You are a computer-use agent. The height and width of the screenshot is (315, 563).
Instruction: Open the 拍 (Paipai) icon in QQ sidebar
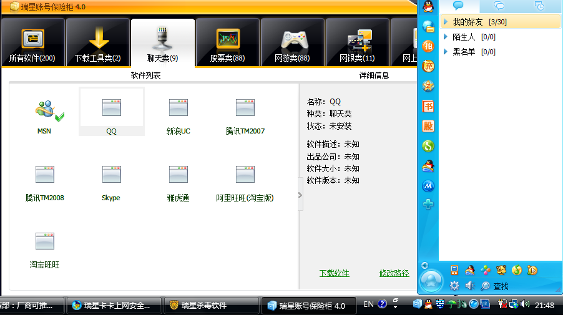428,46
